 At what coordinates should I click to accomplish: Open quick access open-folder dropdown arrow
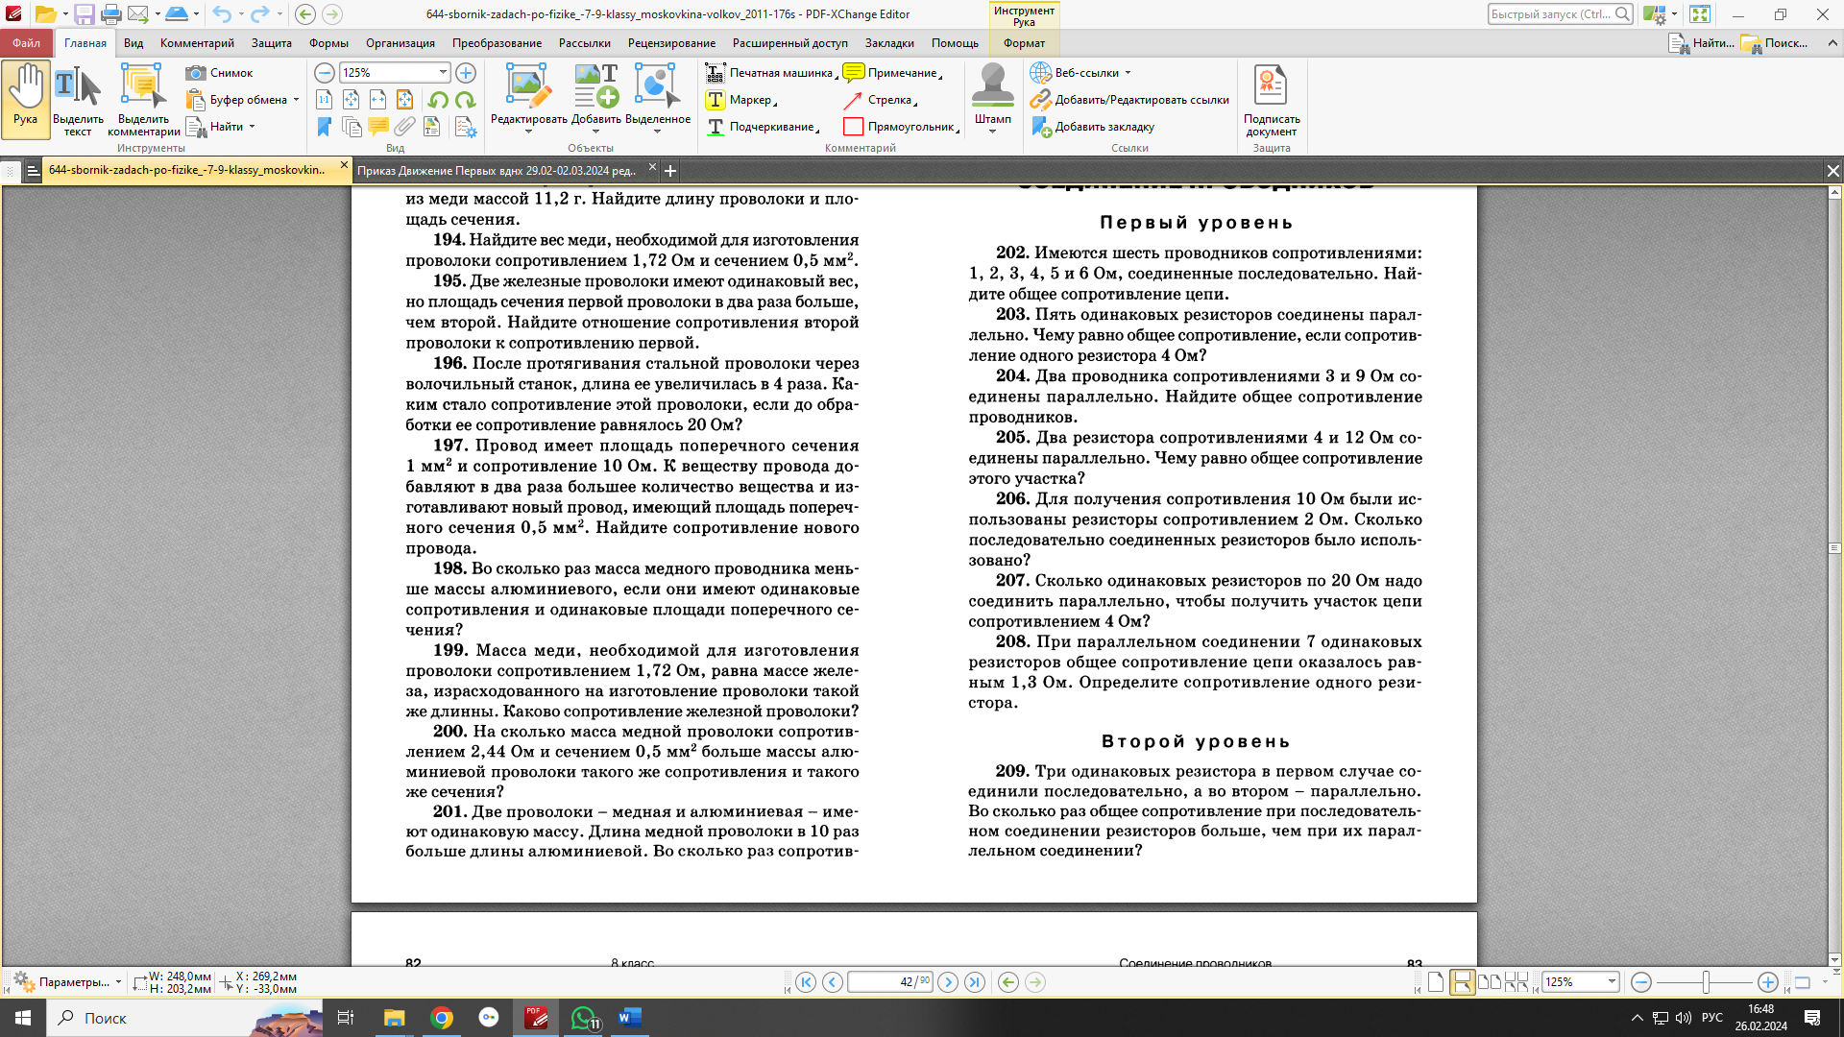pos(65,14)
